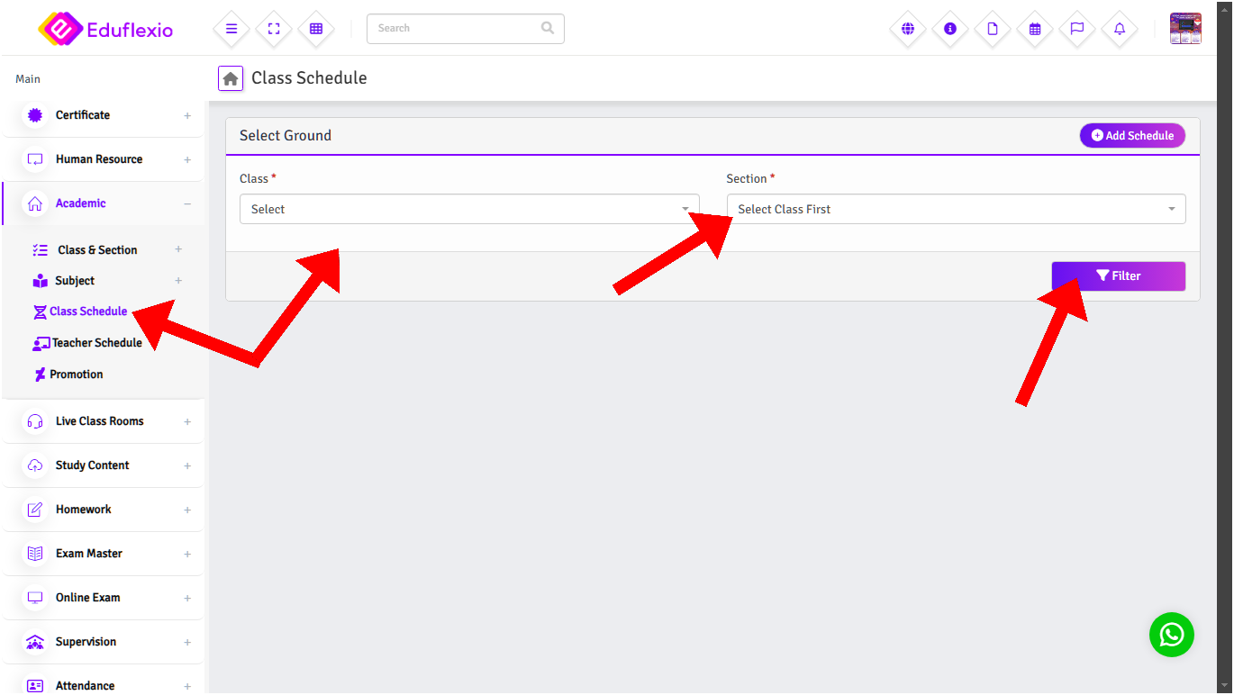The image size is (1234, 695).
Task: Open the calendar icon in top bar
Action: (x=1035, y=29)
